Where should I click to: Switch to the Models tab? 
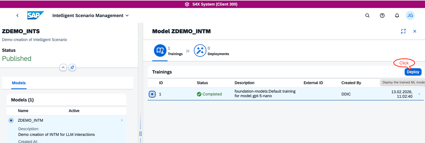tap(19, 83)
